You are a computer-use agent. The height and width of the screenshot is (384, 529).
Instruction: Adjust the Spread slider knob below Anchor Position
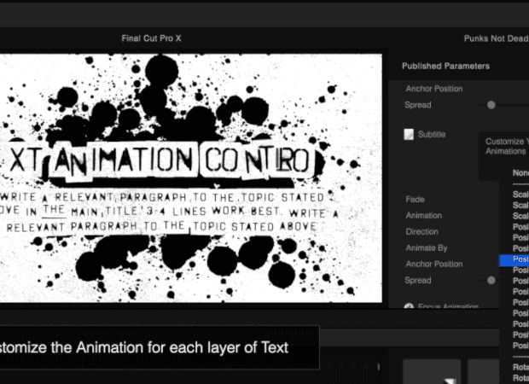tap(491, 280)
